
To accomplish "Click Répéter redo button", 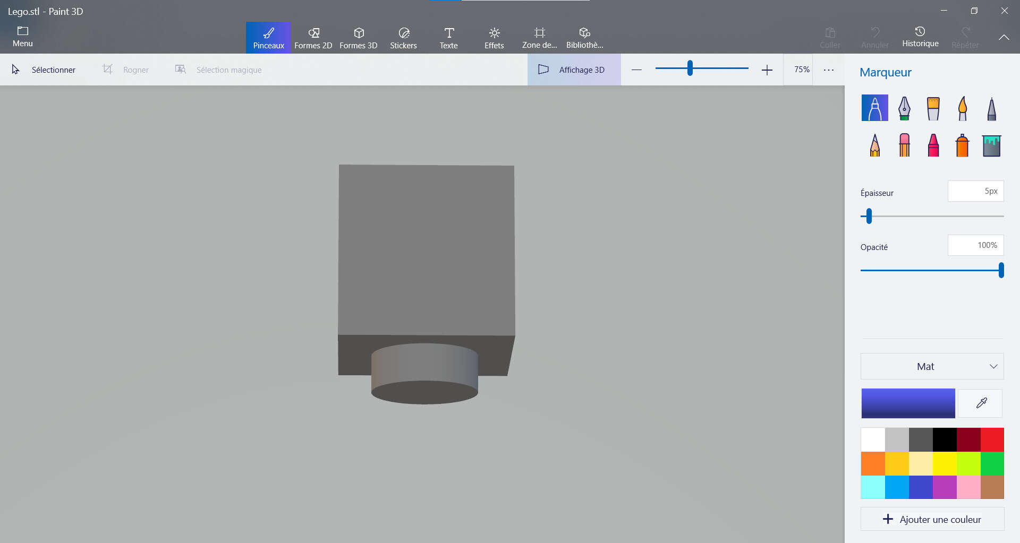I will click(x=965, y=38).
